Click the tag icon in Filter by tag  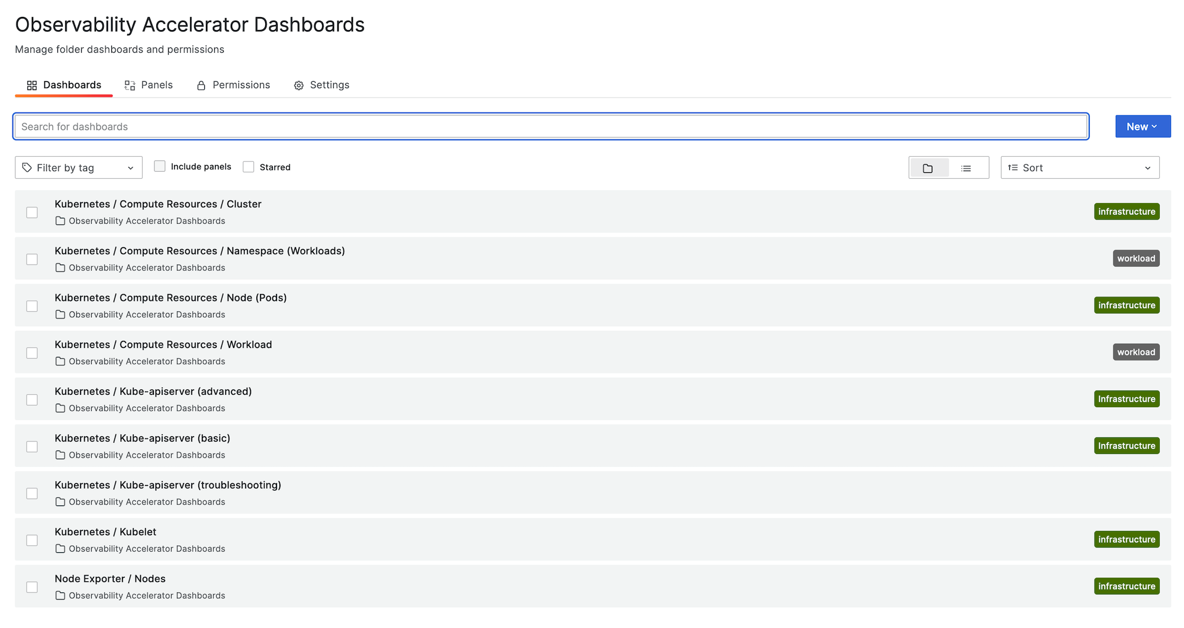click(27, 168)
